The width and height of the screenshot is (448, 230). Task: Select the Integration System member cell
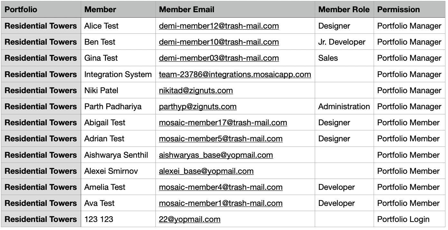tap(118, 74)
